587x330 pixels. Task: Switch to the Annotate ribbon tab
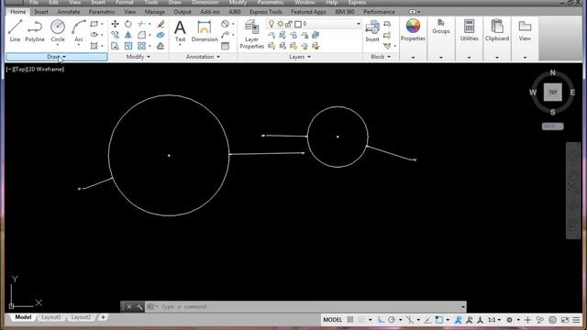69,12
